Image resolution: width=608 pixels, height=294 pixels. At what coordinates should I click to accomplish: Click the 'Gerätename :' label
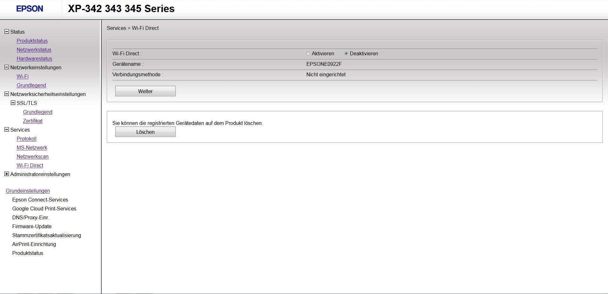[128, 64]
